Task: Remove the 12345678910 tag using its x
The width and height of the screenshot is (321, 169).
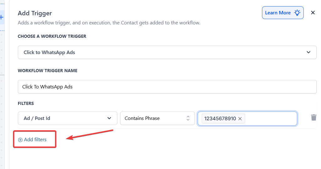Action: click(240, 118)
